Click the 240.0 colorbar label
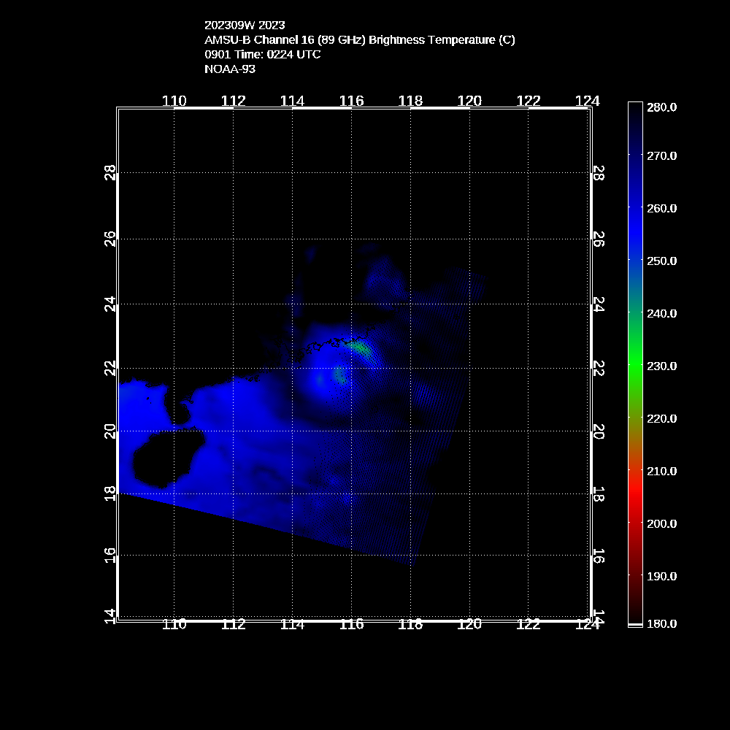 click(661, 314)
